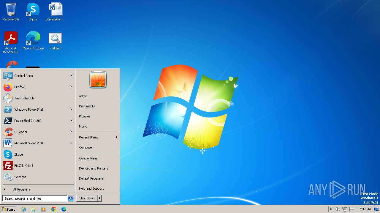Click the volume speaker tray icon
The width and height of the screenshot is (380, 213).
tap(338, 209)
